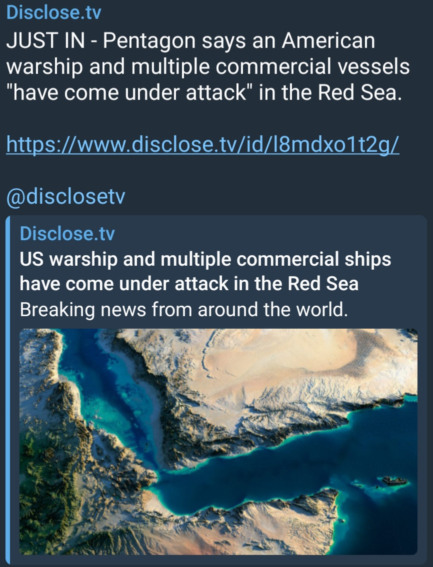
Task: Click the small island in the map image
Action: pyautogui.click(x=394, y=480)
